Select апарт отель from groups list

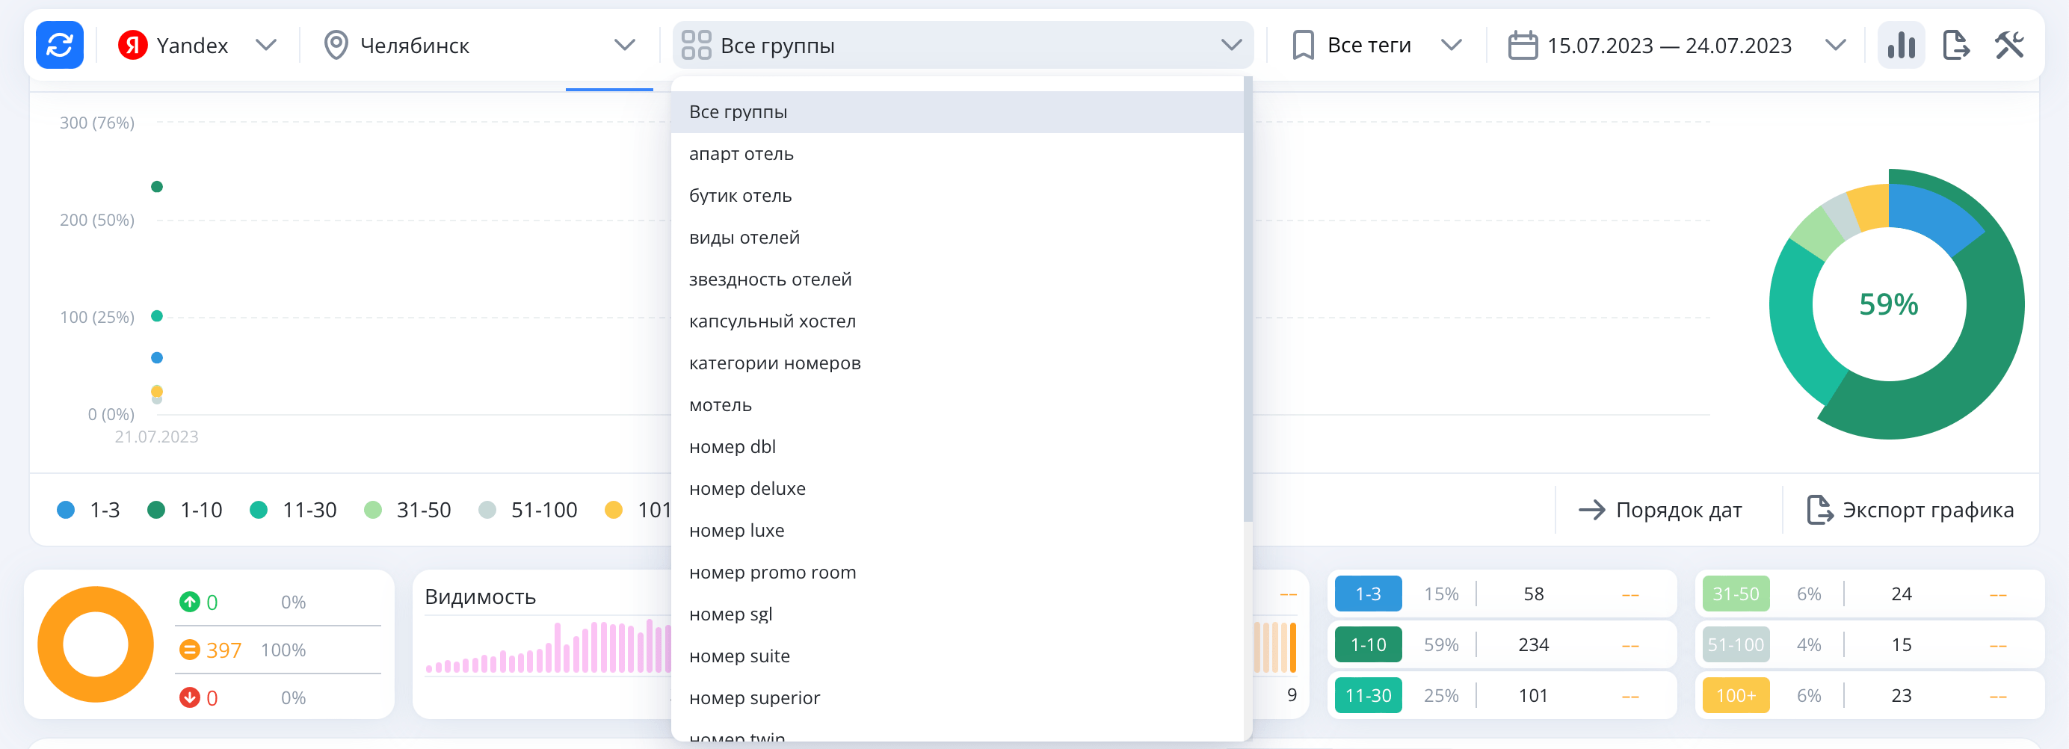(x=741, y=153)
